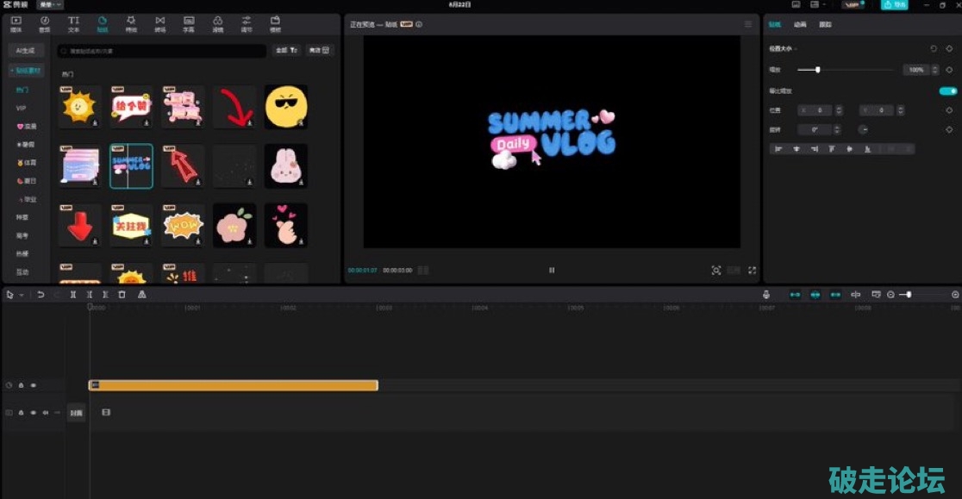Viewport: 962px width, 499px height.
Task: Click the scale slider handle
Action: pos(817,70)
